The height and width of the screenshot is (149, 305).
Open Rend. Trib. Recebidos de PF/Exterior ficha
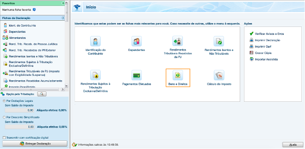[x=32, y=50]
